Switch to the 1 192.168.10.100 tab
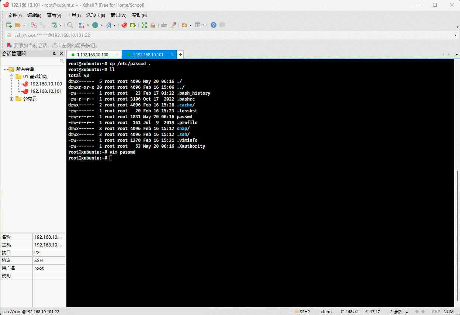 (92, 55)
